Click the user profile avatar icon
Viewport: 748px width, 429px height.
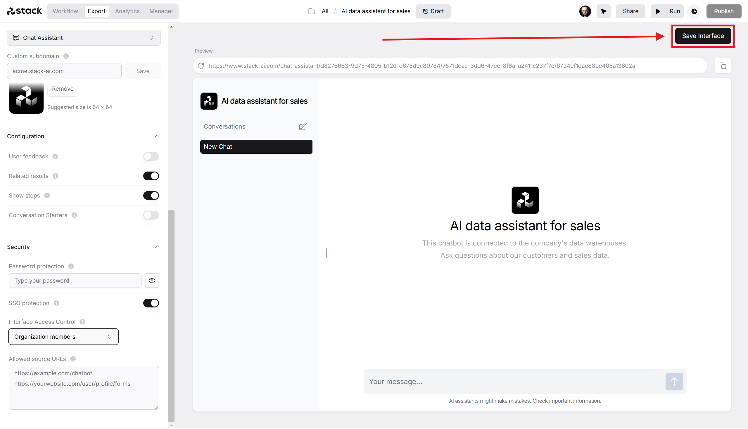click(586, 11)
